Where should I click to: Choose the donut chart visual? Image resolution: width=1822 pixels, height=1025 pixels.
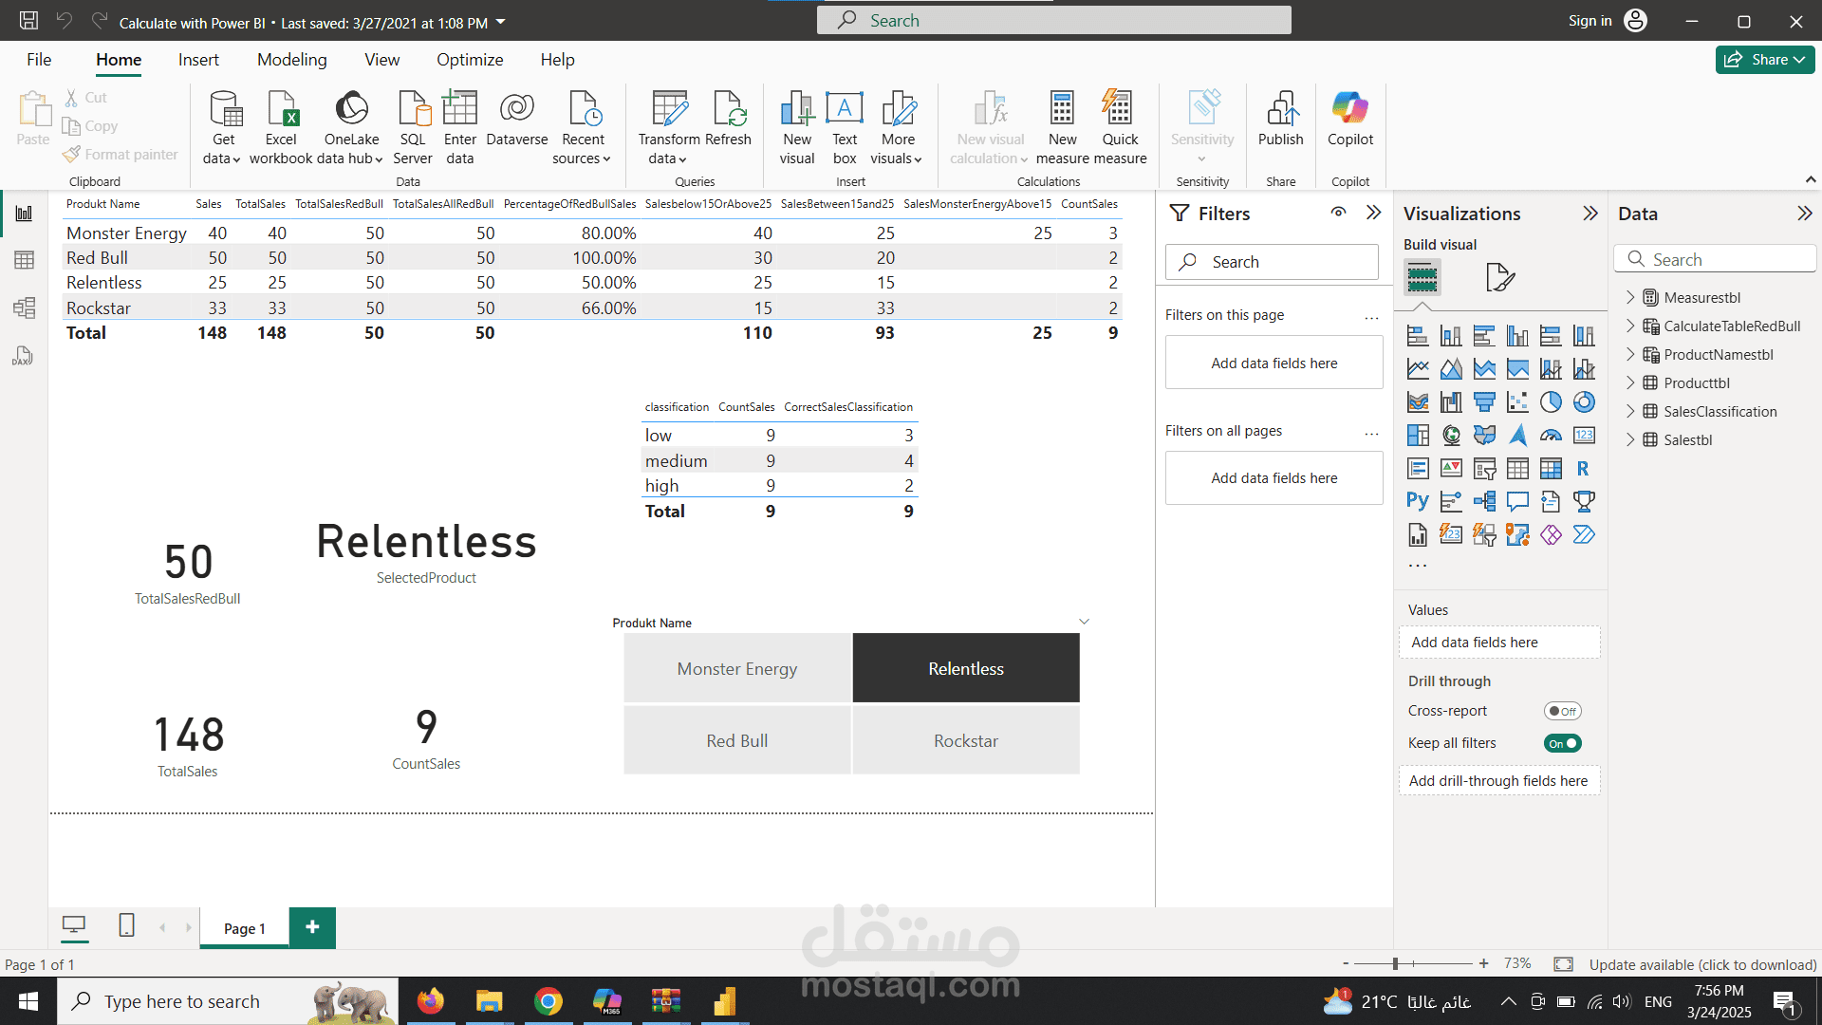click(1584, 402)
